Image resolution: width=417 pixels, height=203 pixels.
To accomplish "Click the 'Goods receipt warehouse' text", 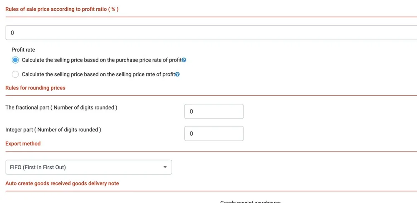I will [x=251, y=202].
